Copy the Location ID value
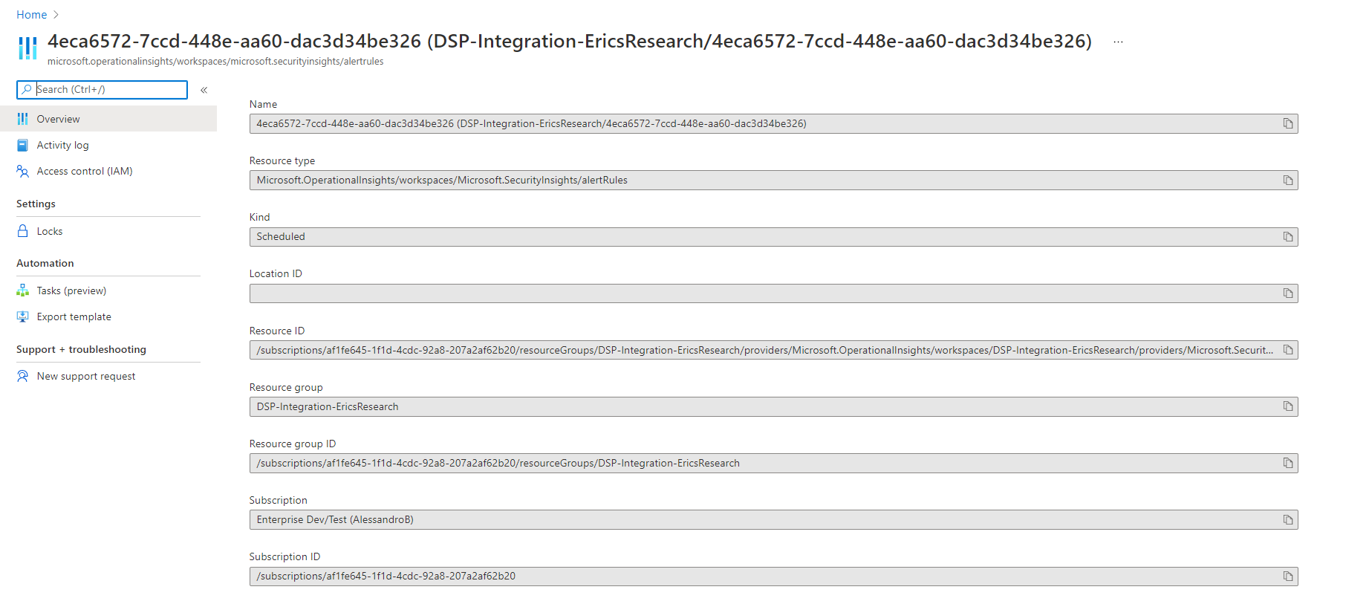The width and height of the screenshot is (1369, 604). (1288, 293)
